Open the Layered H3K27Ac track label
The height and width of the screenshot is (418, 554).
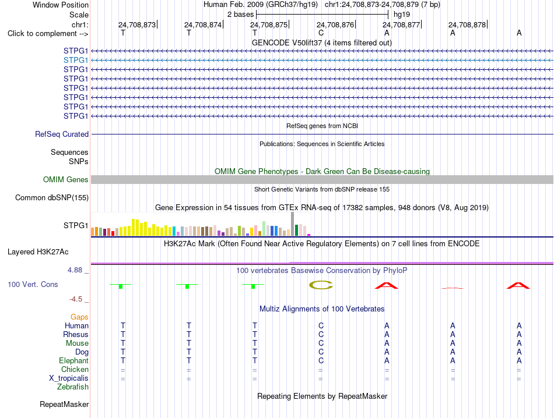[x=38, y=252]
